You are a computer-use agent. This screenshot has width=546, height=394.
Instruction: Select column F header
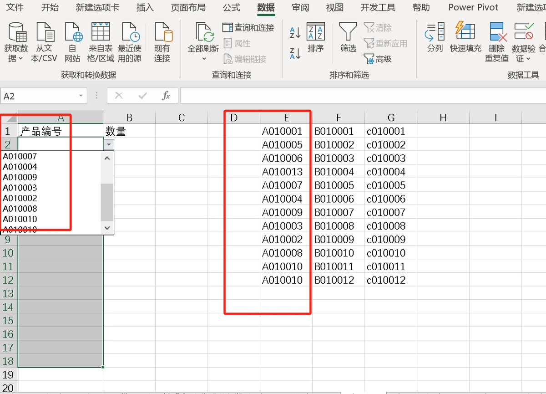coord(339,118)
